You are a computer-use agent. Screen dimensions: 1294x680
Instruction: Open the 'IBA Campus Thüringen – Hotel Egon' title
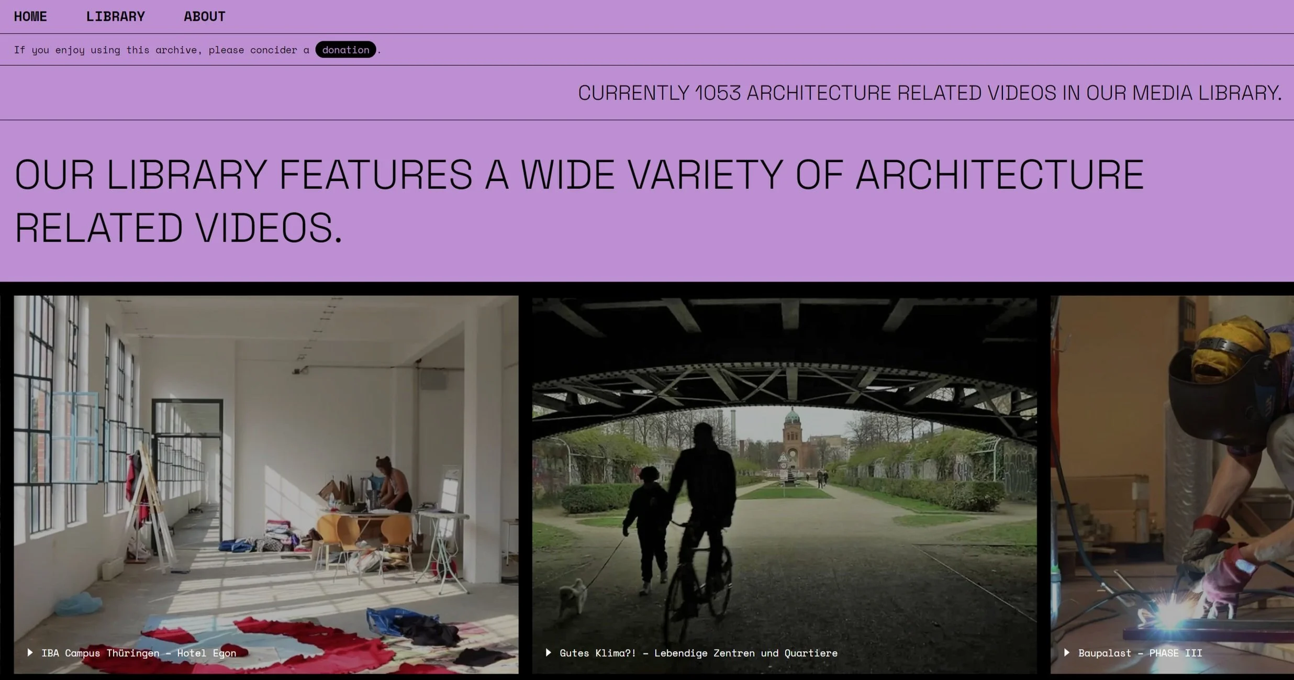tap(139, 653)
